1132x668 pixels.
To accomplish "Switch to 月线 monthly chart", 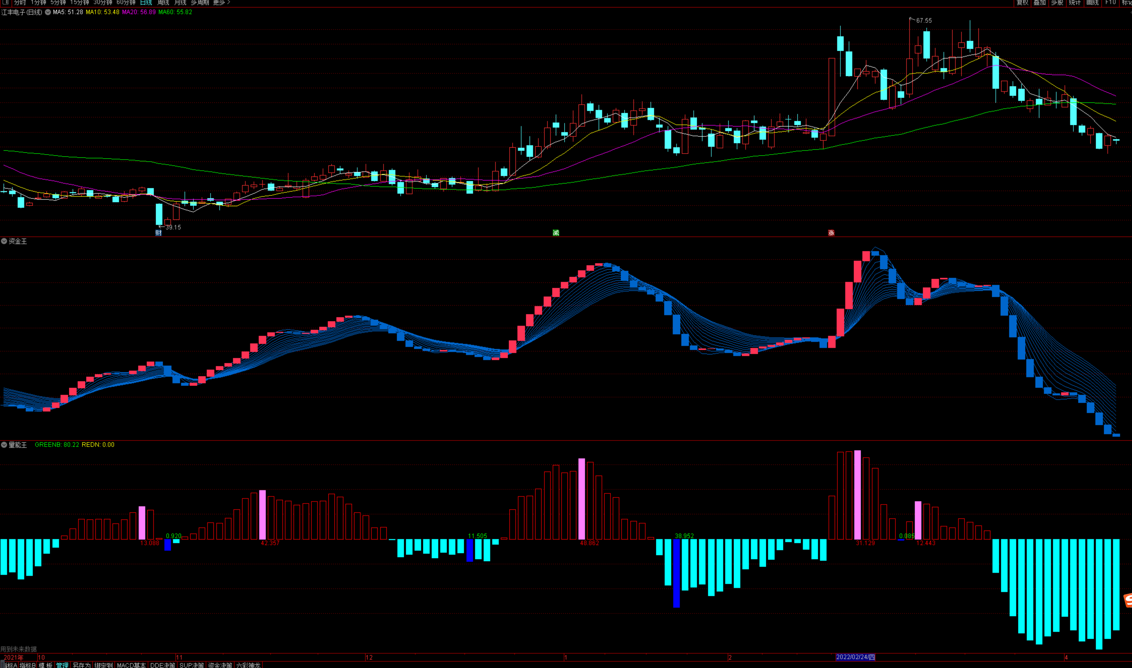I will click(x=180, y=2).
